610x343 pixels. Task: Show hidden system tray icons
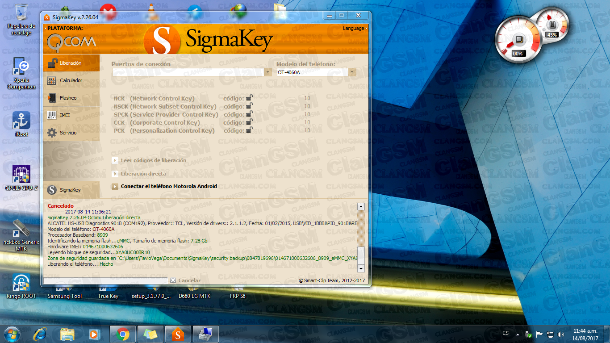518,334
